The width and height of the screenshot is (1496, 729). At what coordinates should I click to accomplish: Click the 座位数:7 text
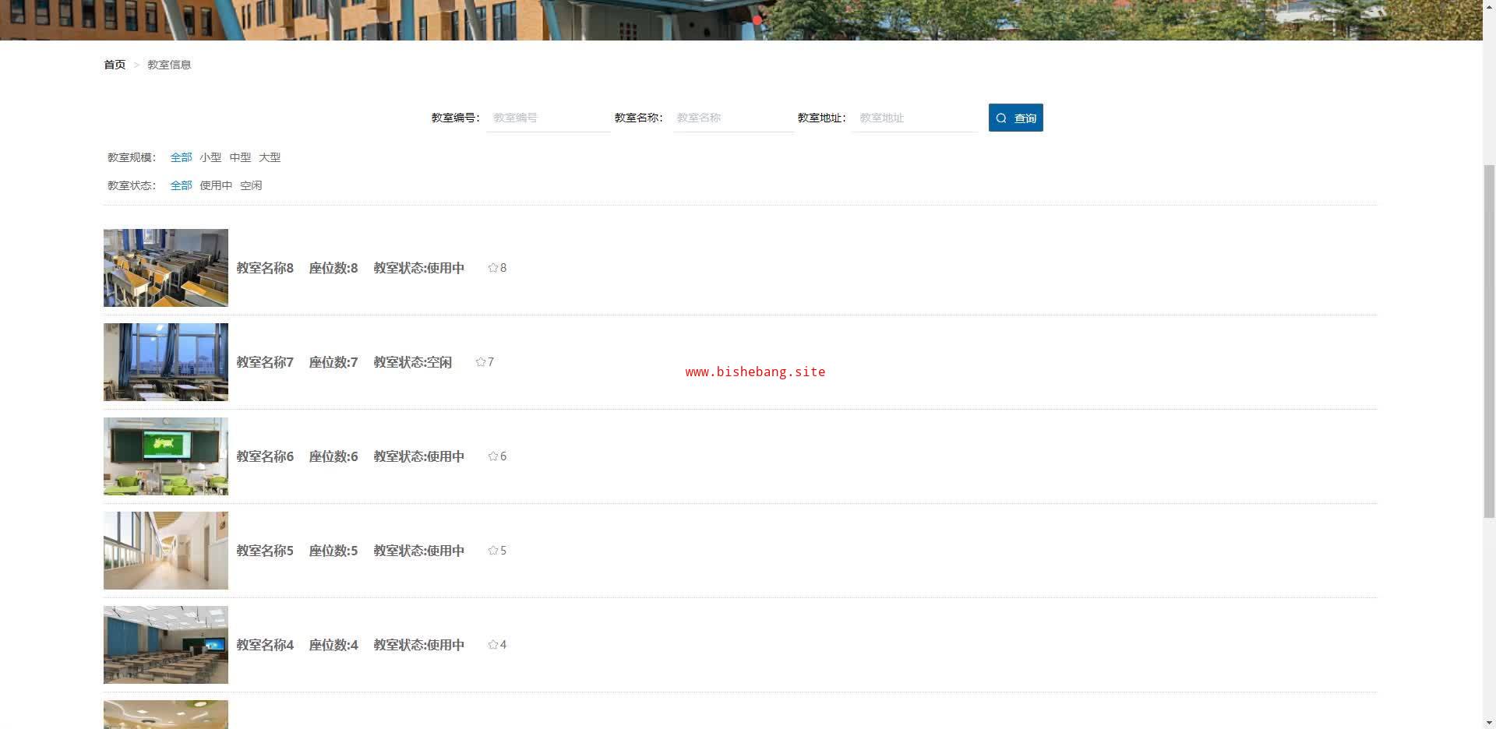333,362
